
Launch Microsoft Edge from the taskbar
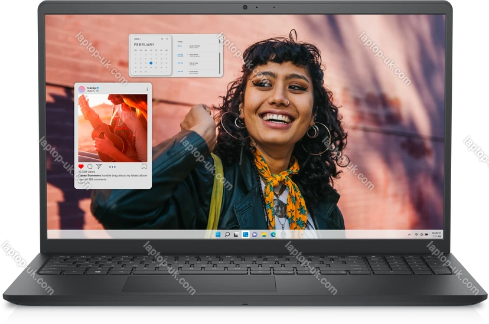(x=273, y=234)
